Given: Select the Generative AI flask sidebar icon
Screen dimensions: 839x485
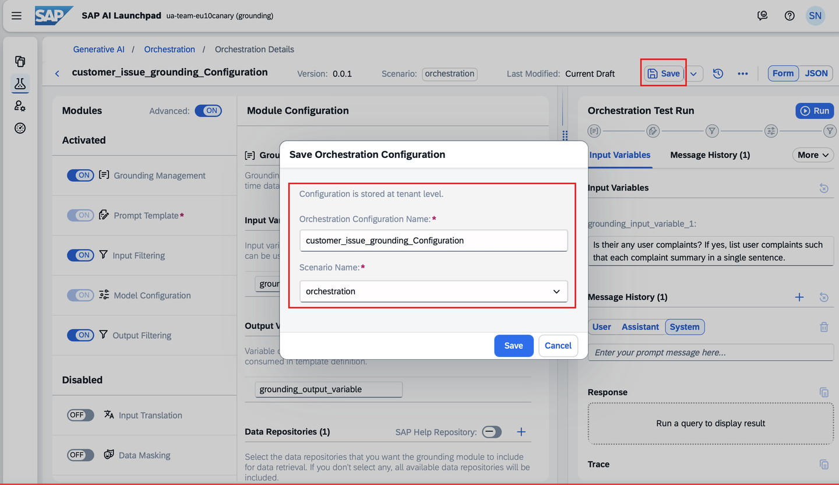Looking at the screenshot, I should click(x=20, y=83).
